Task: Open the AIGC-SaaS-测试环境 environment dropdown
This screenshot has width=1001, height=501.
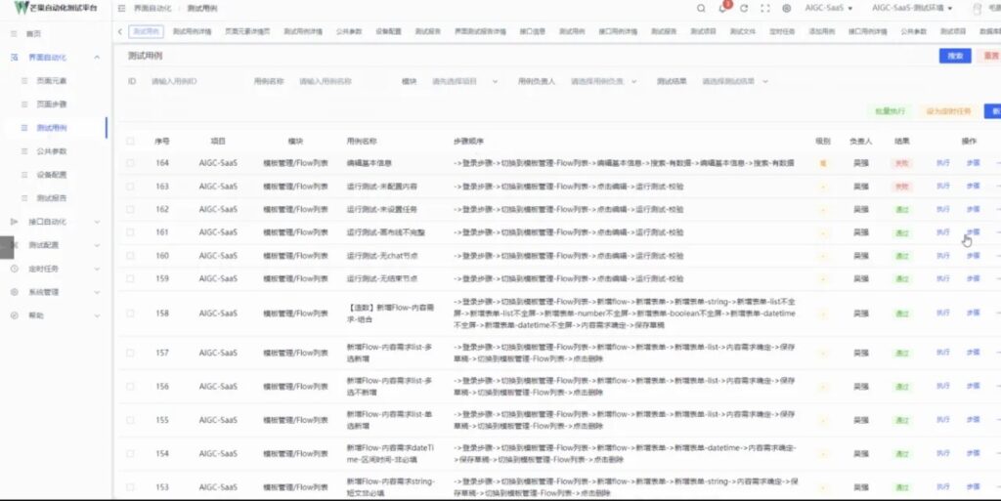Action: (x=912, y=8)
